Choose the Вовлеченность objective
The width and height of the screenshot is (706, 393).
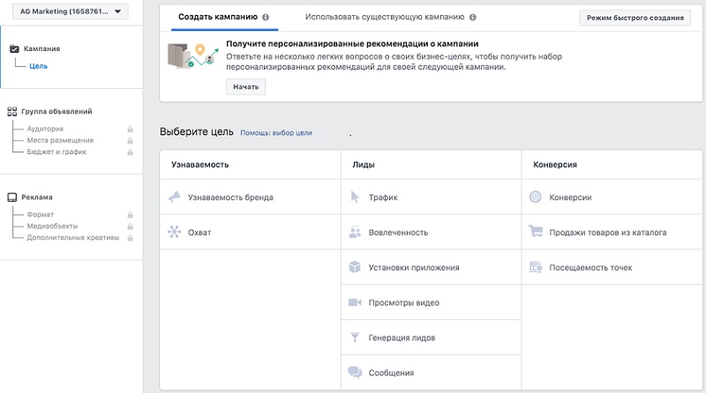coord(432,232)
